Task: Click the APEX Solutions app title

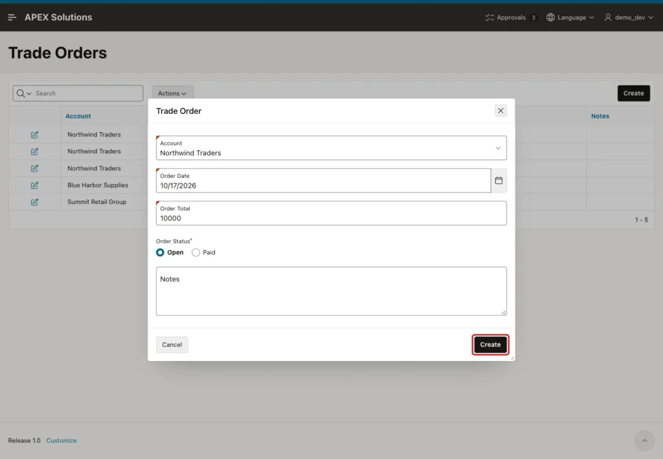Action: click(x=58, y=17)
